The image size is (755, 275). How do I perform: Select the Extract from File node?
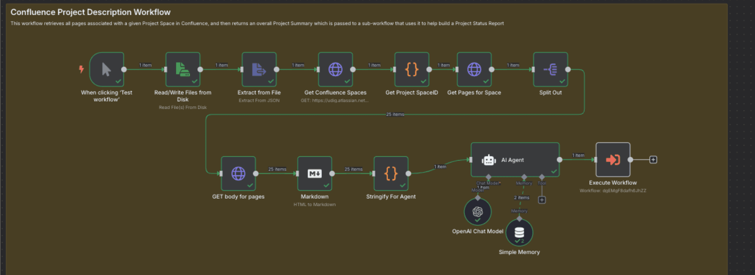[x=259, y=70]
